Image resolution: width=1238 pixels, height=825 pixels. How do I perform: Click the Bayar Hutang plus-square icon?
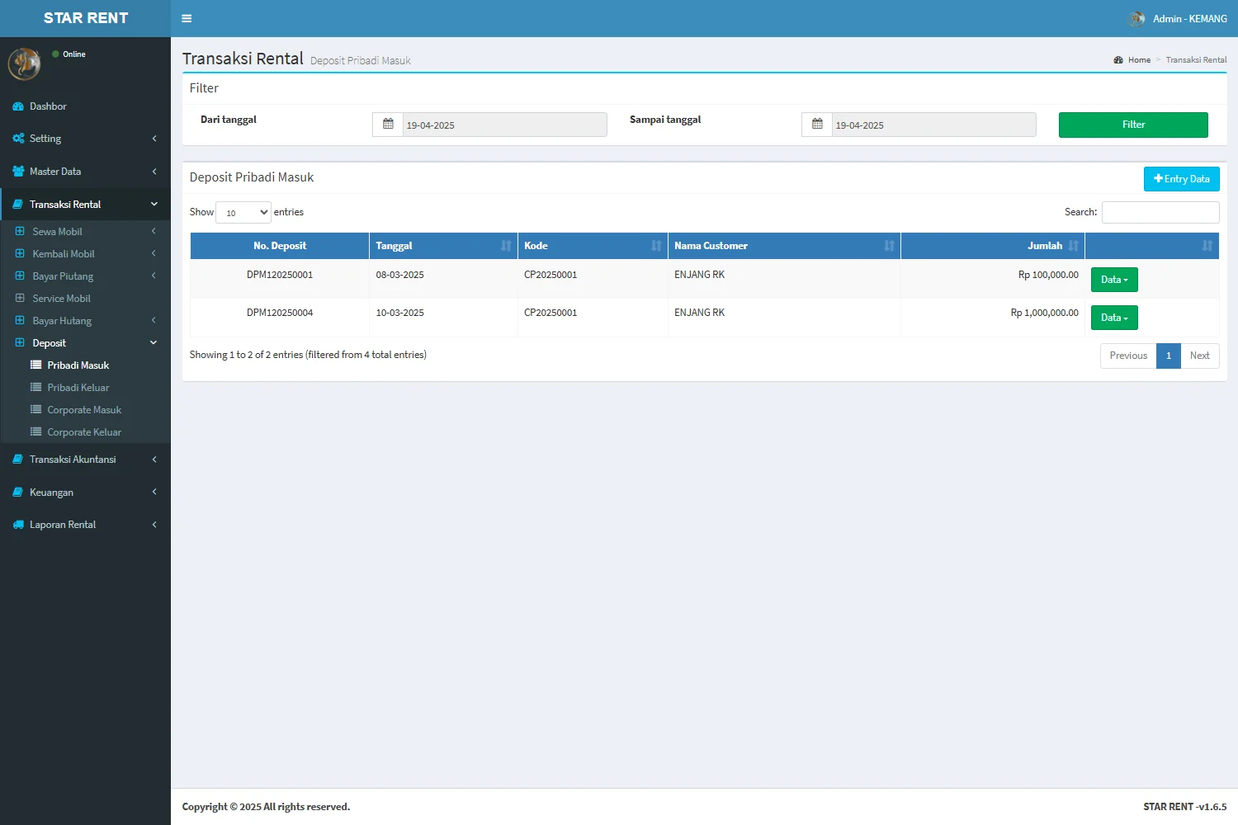click(20, 321)
